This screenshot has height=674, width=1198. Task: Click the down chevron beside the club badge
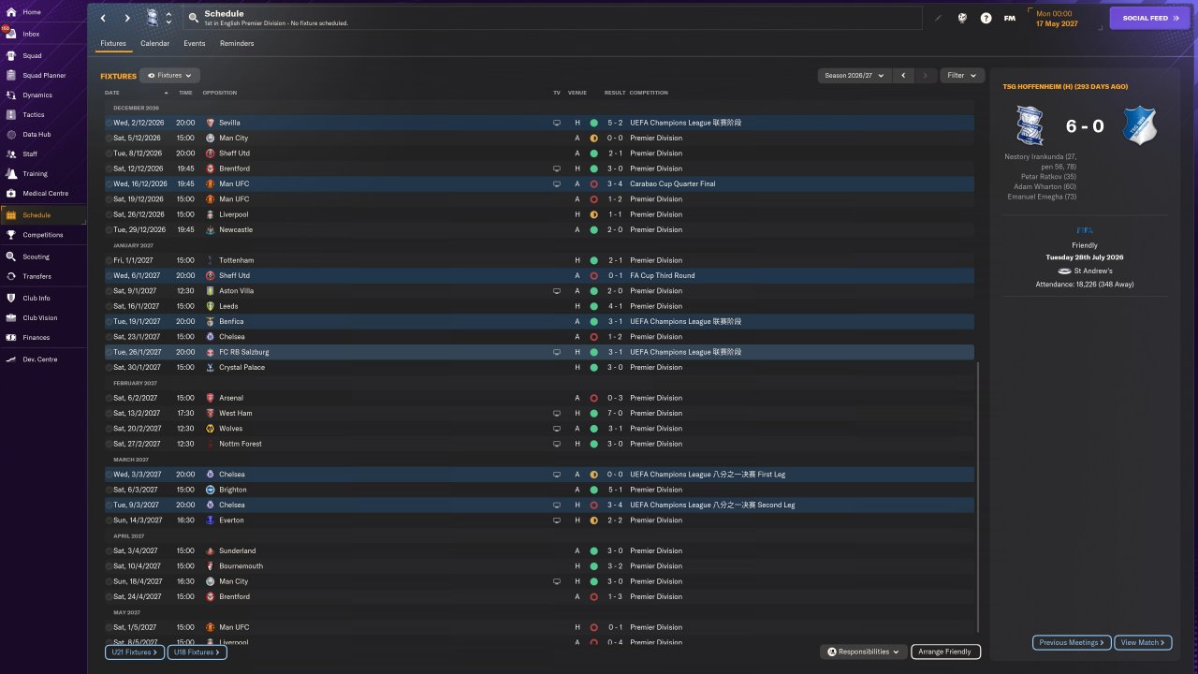(x=168, y=22)
